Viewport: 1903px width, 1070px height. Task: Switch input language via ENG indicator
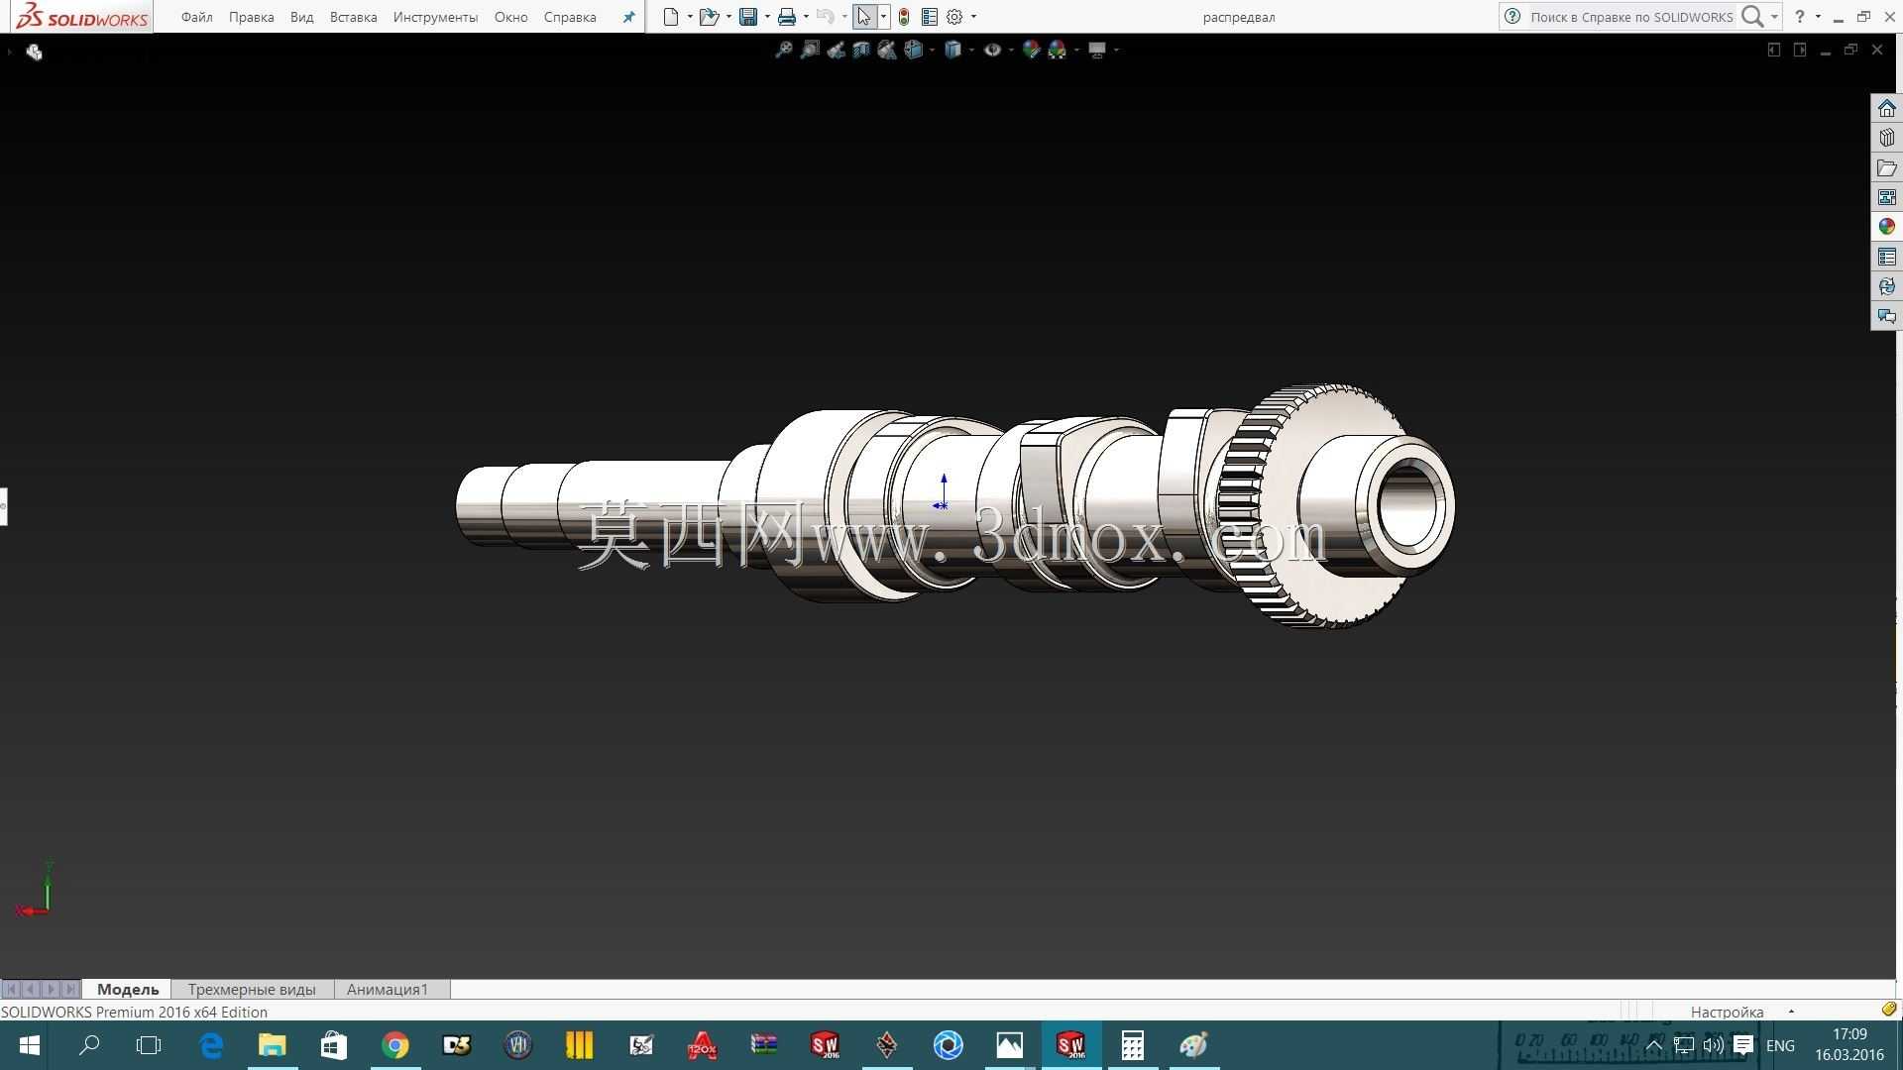click(x=1780, y=1045)
